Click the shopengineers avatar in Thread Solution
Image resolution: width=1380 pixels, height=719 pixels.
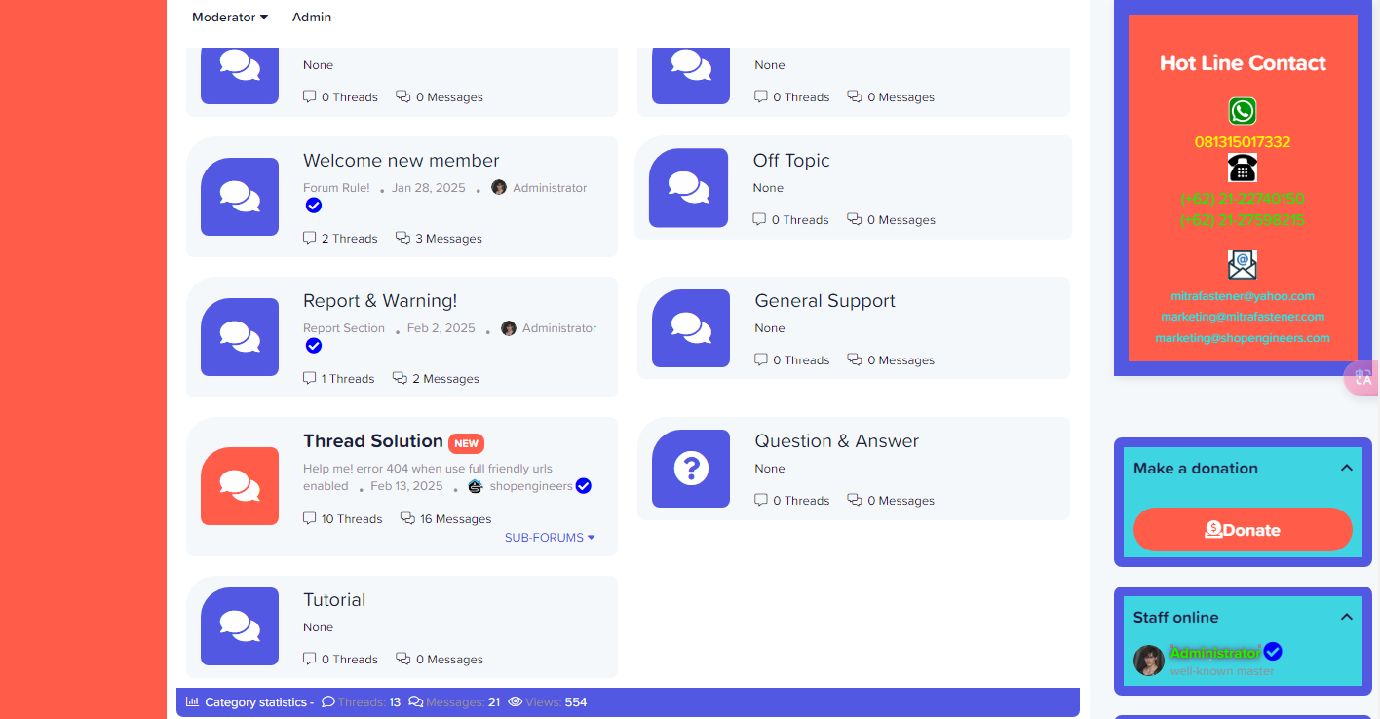tap(476, 486)
